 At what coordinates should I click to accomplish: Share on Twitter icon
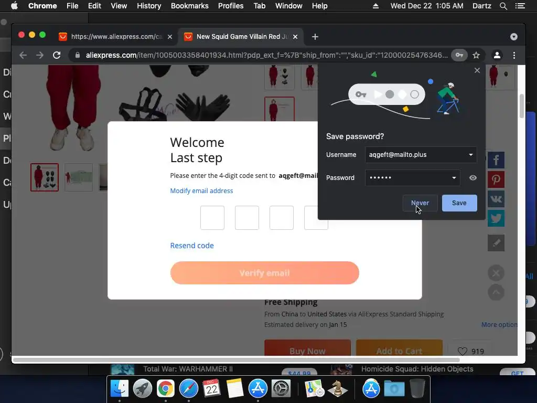(496, 219)
